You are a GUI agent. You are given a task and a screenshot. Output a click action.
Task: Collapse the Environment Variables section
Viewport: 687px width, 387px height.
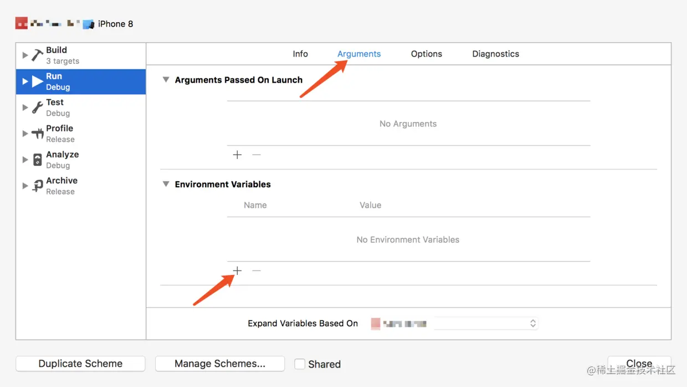pos(166,184)
